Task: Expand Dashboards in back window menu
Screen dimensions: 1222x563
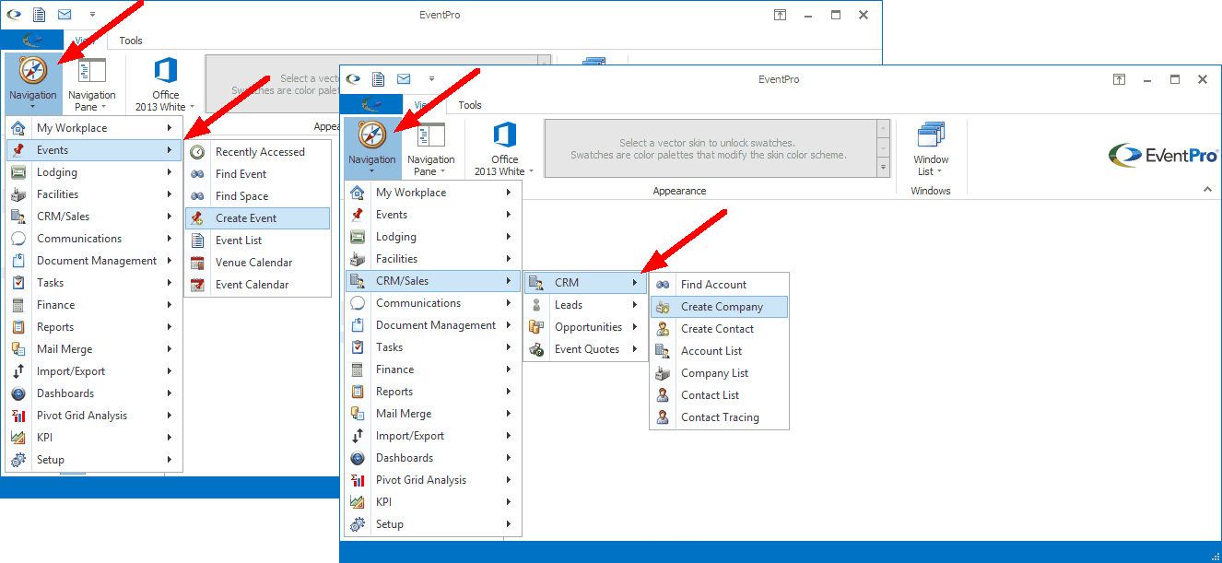Action: pos(93,393)
